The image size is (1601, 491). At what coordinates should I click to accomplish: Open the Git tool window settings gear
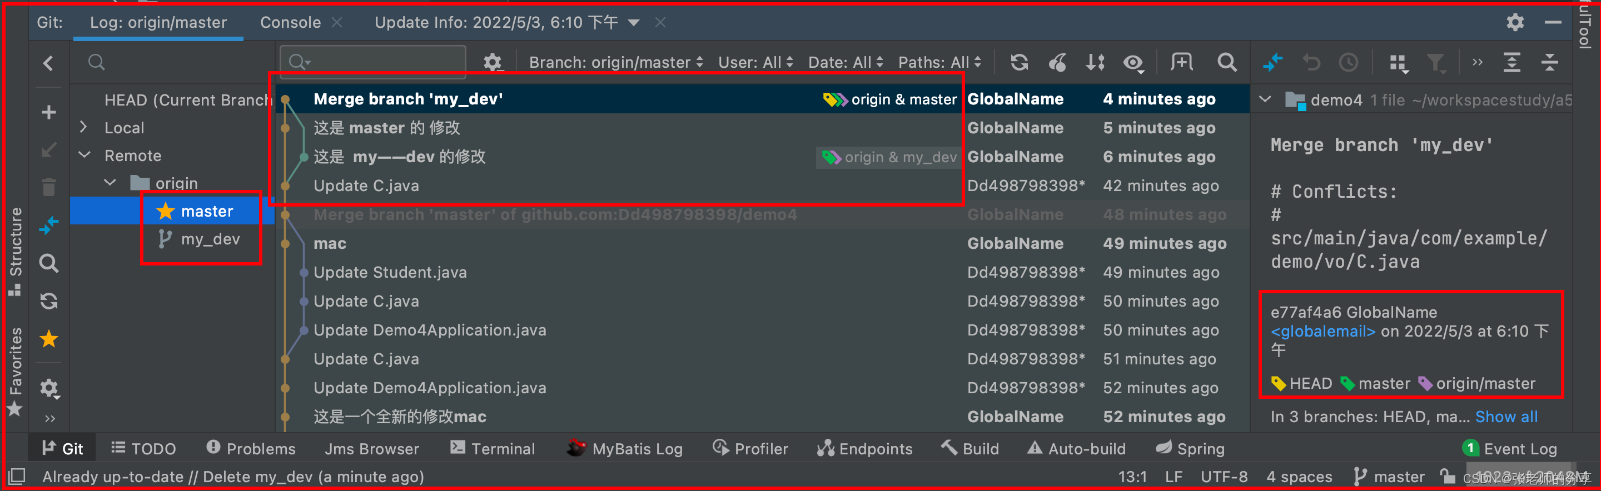(1515, 22)
